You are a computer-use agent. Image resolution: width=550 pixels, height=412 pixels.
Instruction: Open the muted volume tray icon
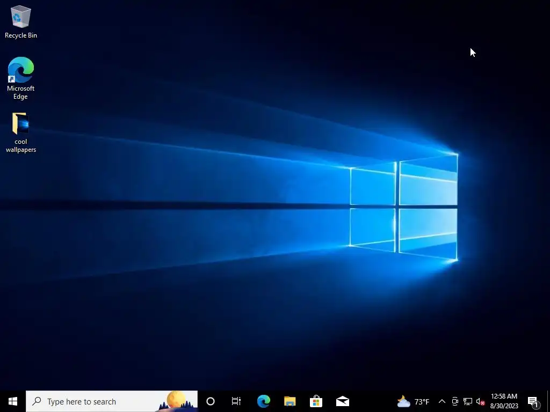click(x=480, y=401)
